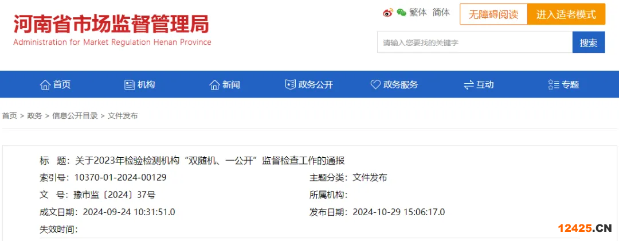
Task: Click the WeChat icon in header
Action: (x=401, y=12)
